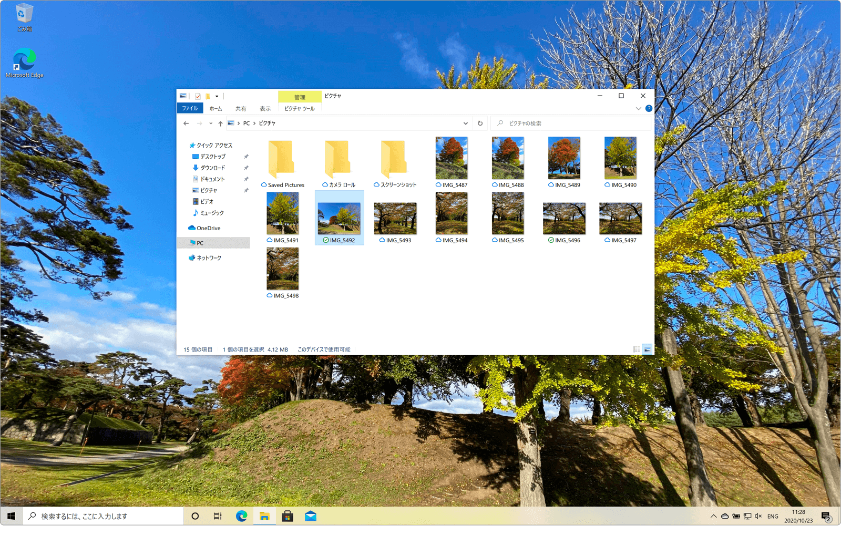Open the Customize Quick Access Toolbar dropdown
This screenshot has height=536, width=841.
[217, 96]
